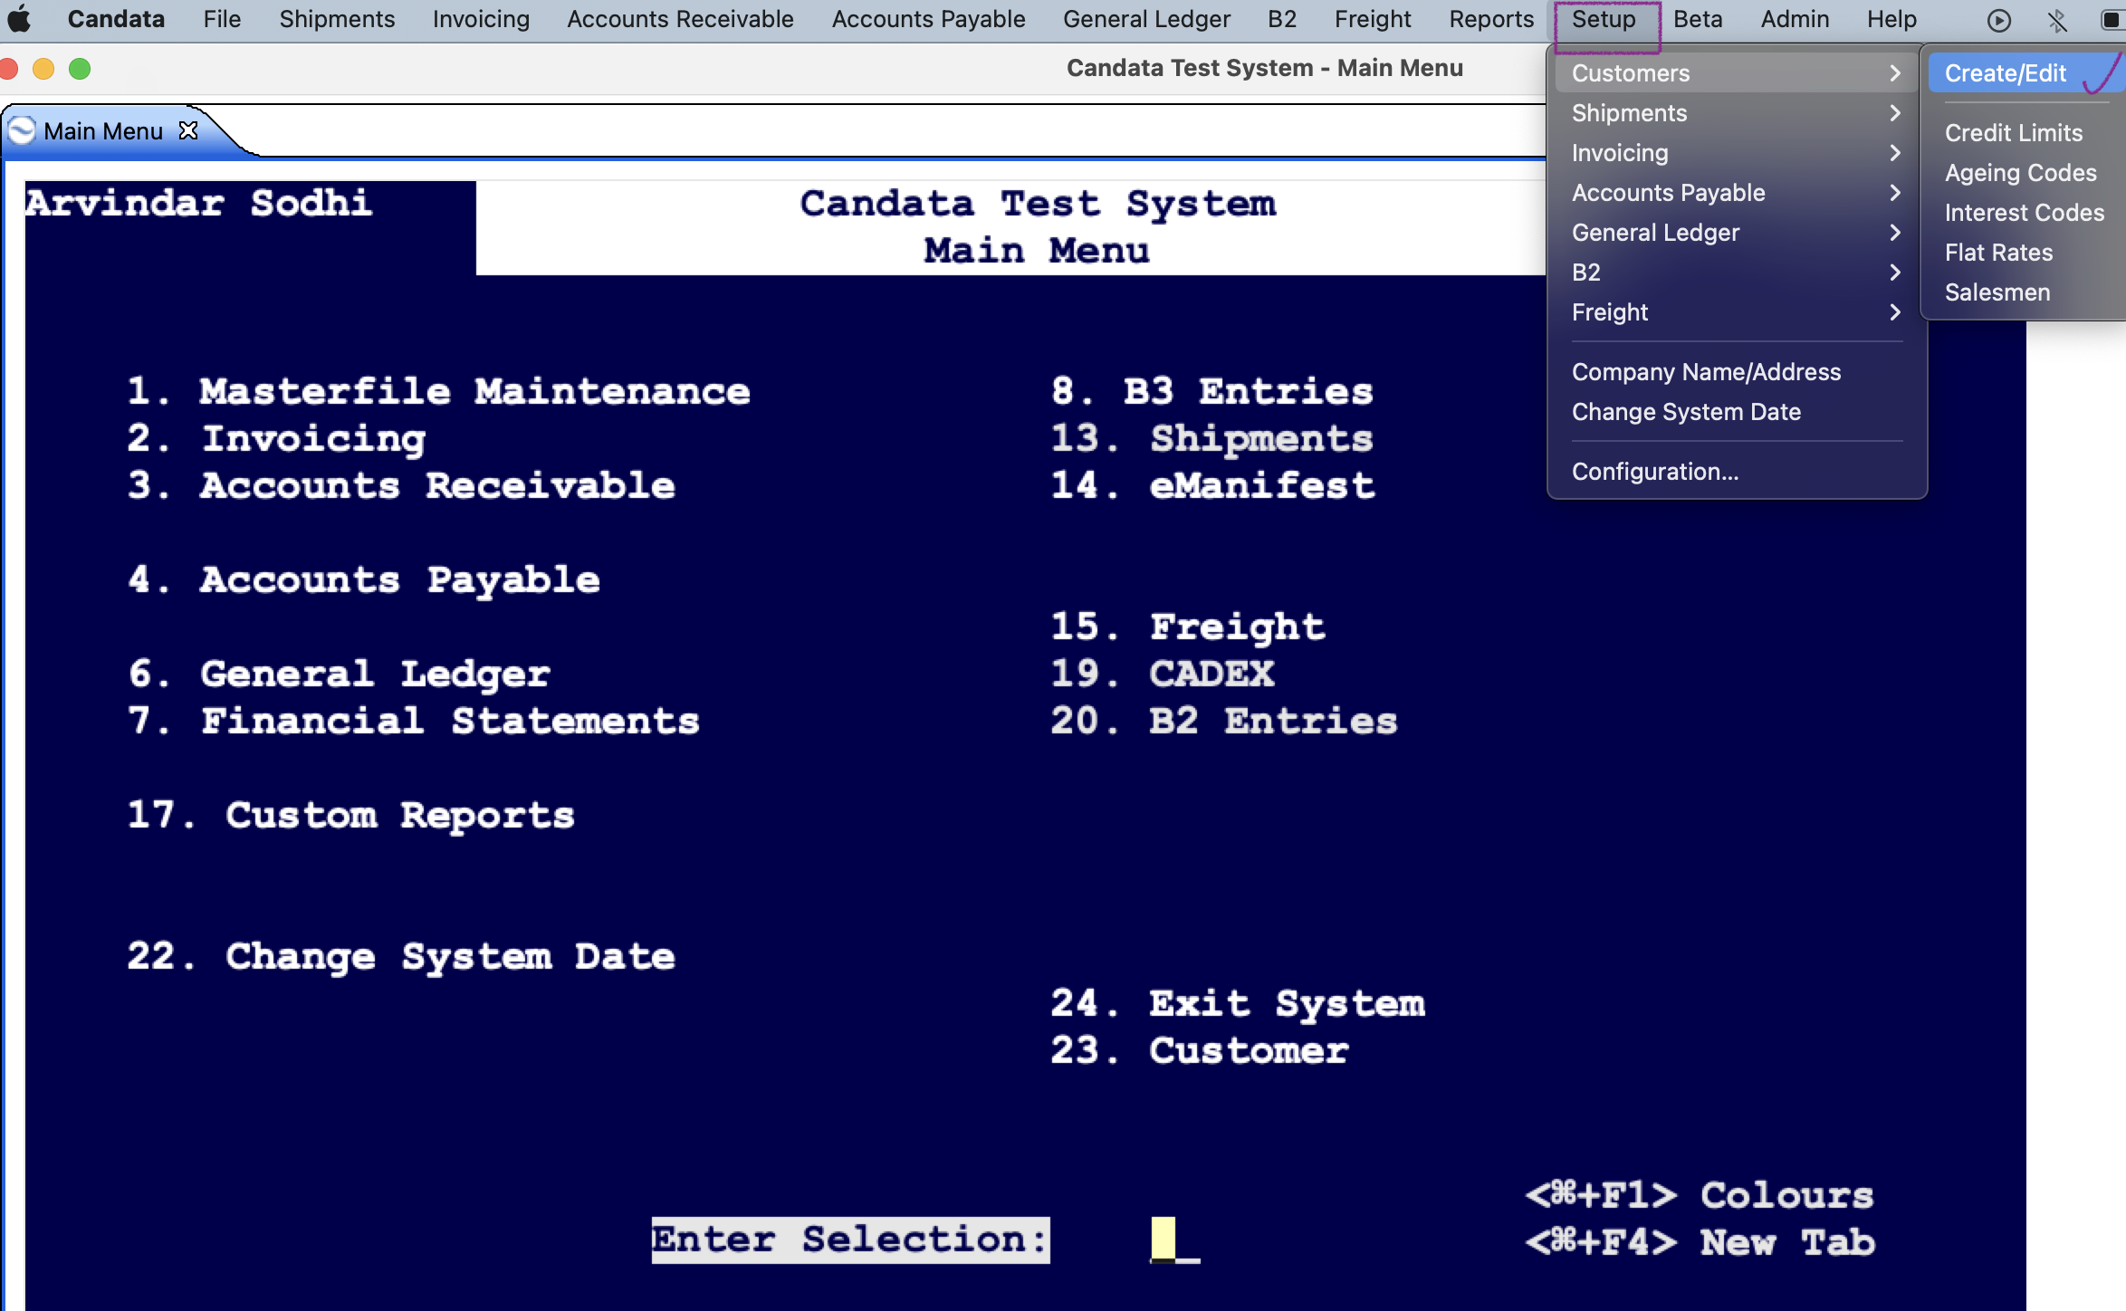Screen dimensions: 2126x1311
Task: Open the Help menu
Action: tap(1891, 19)
